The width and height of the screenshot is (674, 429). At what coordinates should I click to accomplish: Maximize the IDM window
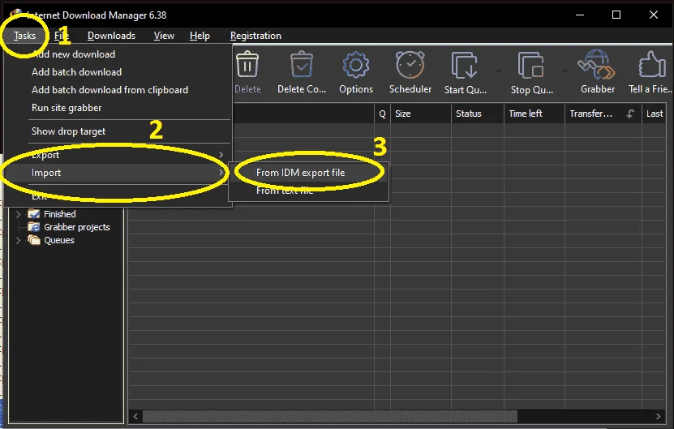[x=616, y=15]
